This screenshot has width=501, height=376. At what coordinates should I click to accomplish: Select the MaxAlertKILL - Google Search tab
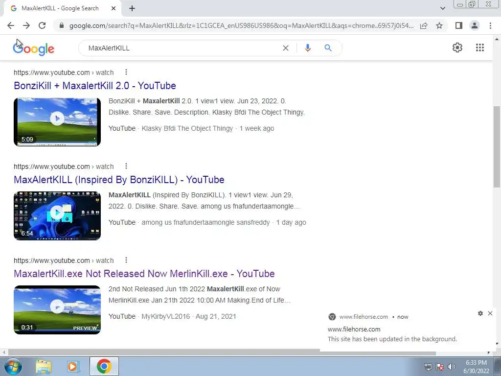pyautogui.click(x=62, y=9)
